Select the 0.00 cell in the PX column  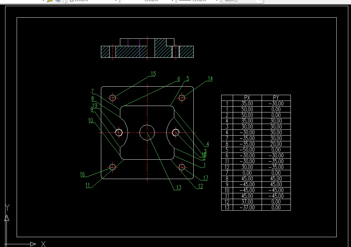tap(247, 173)
